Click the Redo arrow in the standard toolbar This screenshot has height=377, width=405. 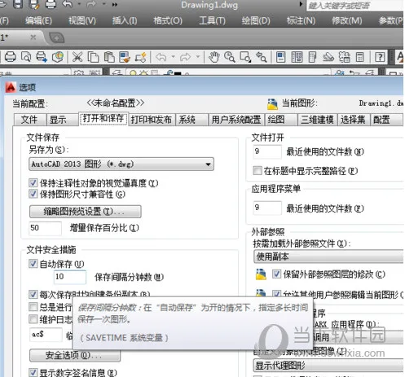coord(185,57)
